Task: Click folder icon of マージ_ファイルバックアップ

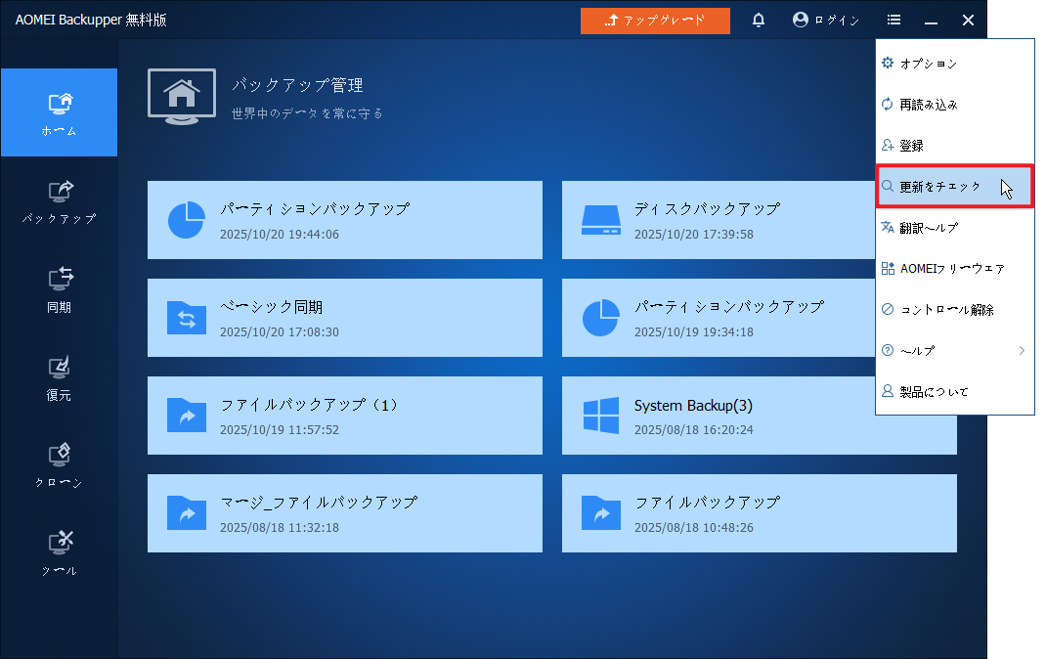Action: tap(186, 513)
